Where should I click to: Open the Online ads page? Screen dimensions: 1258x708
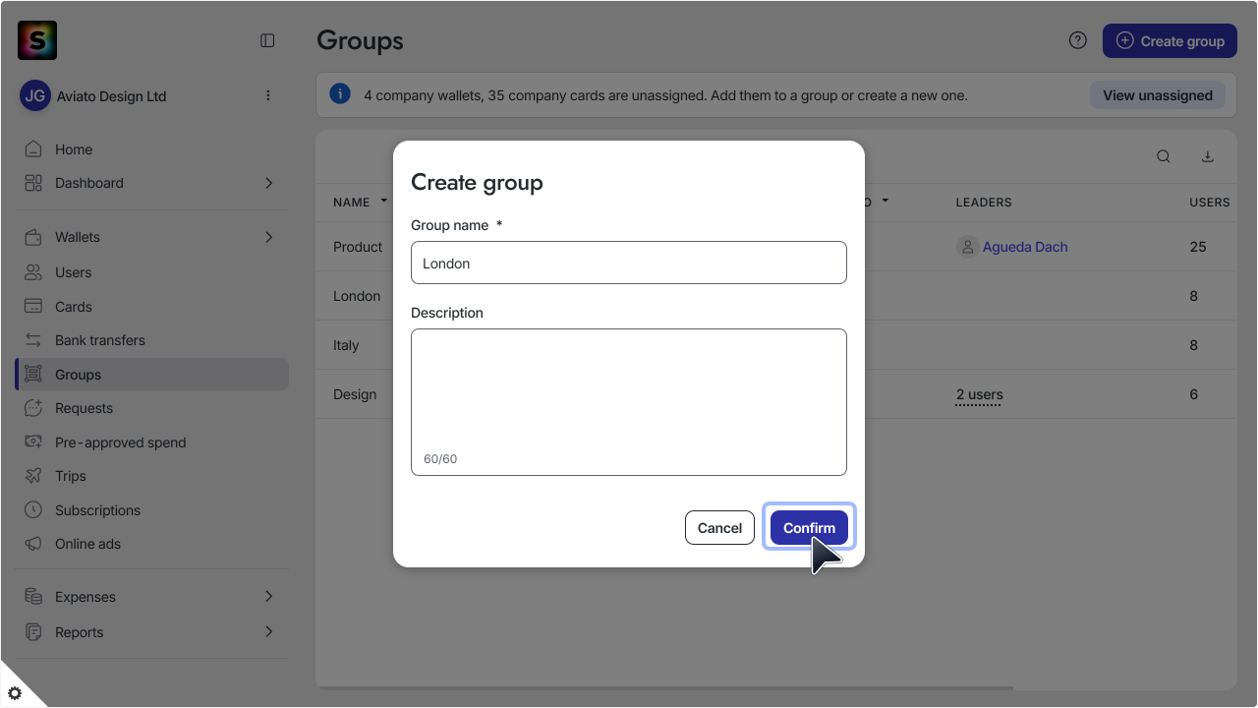(x=152, y=544)
